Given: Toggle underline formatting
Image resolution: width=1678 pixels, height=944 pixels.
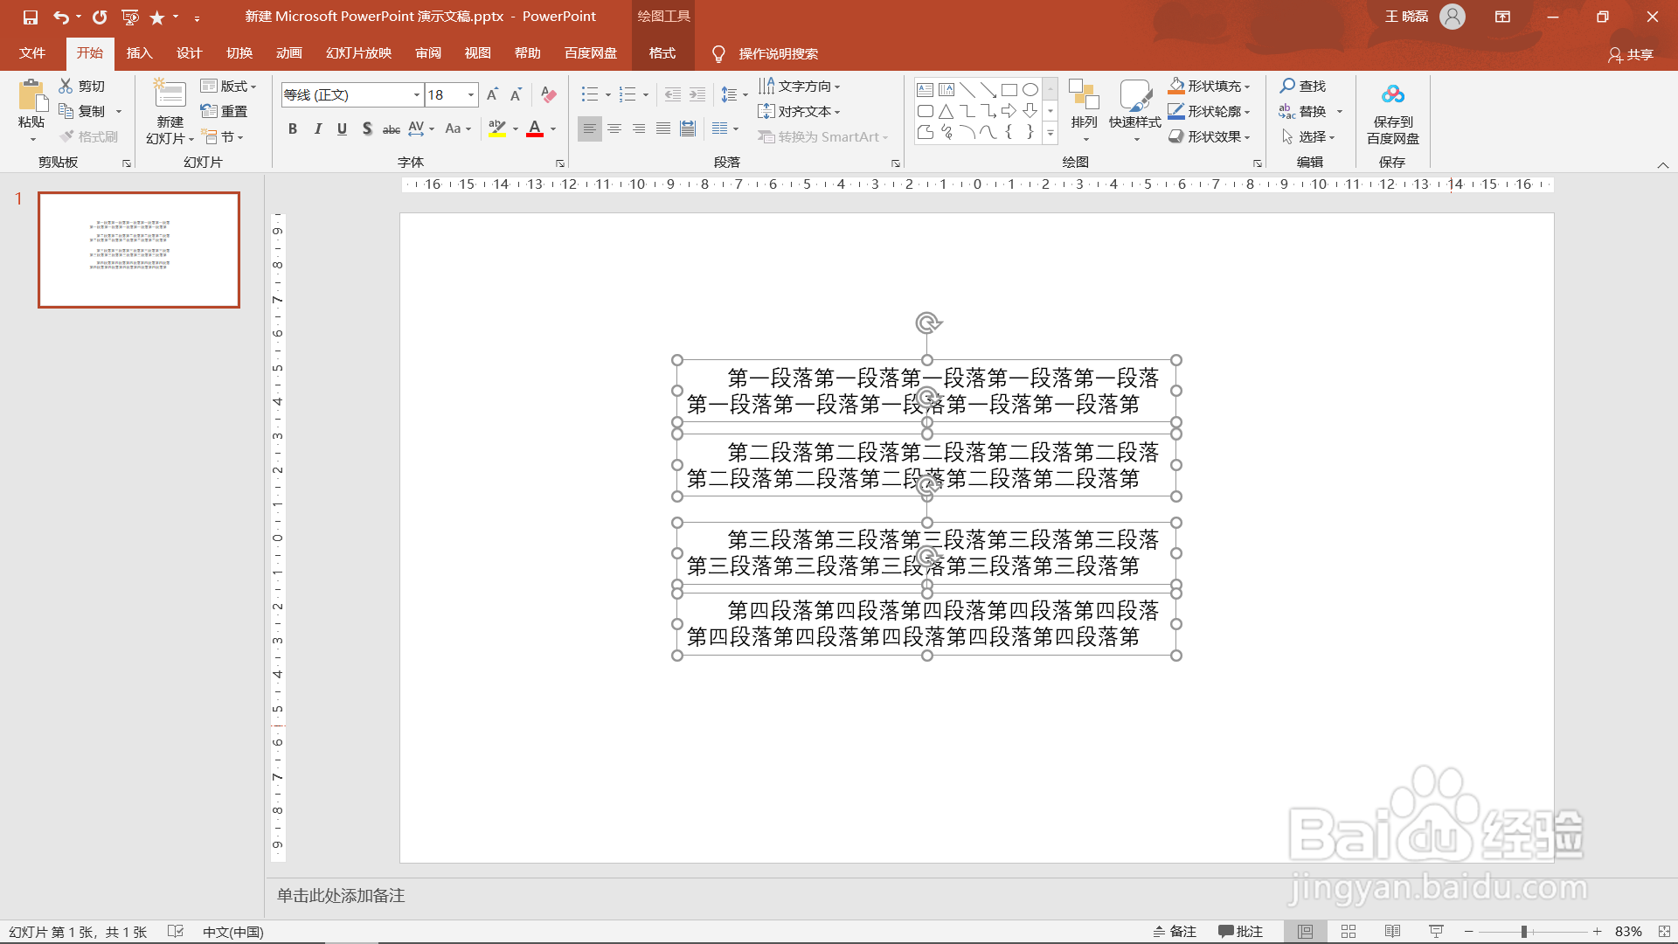Looking at the screenshot, I should click(x=342, y=128).
